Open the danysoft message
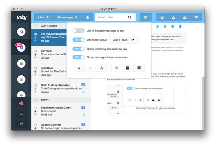Screen dimensions: 216x146 point(49,54)
